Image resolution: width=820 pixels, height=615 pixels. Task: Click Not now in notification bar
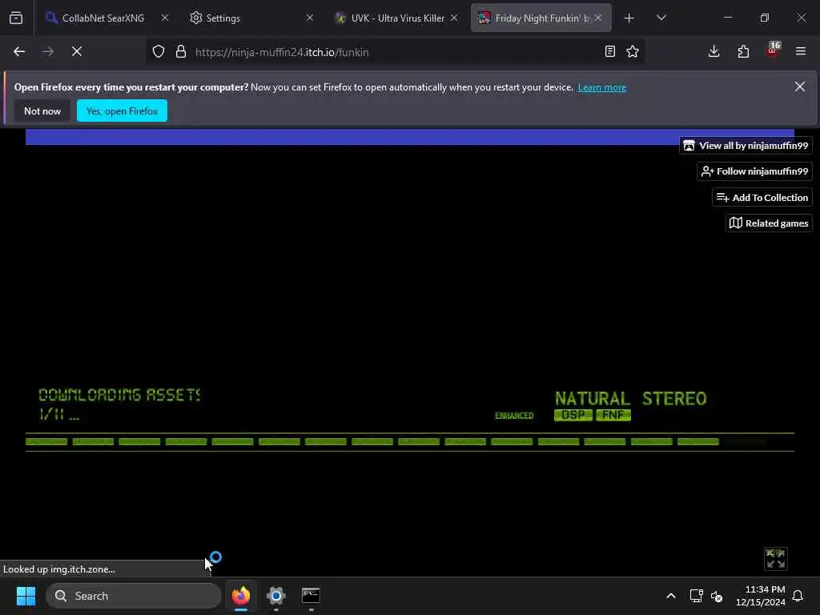[x=42, y=111]
